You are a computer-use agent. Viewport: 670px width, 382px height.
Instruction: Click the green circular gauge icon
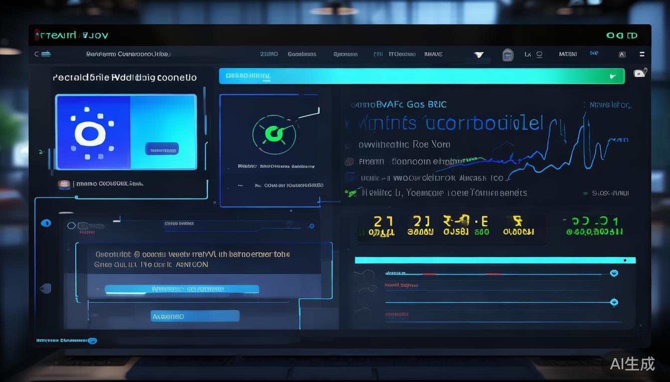[274, 133]
